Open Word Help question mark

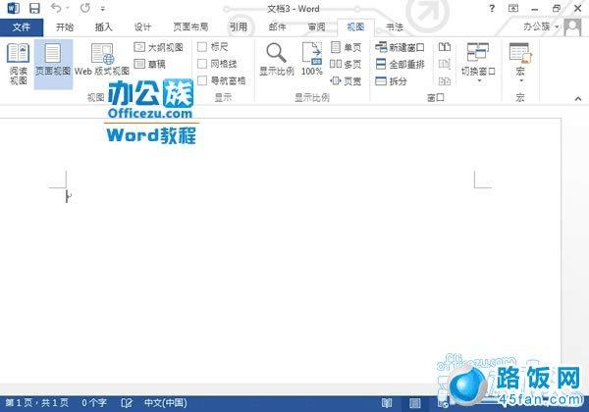coord(492,8)
